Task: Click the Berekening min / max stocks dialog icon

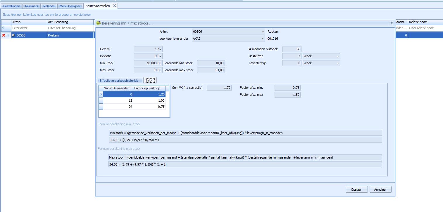Action: (x=99, y=23)
